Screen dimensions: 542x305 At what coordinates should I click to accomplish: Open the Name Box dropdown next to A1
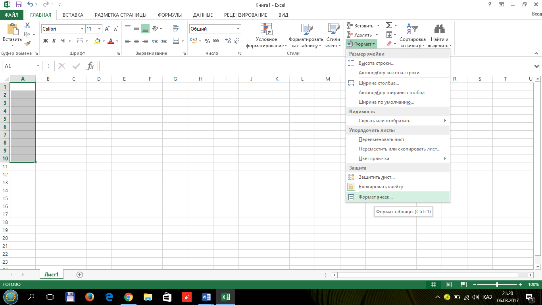[x=38, y=66]
